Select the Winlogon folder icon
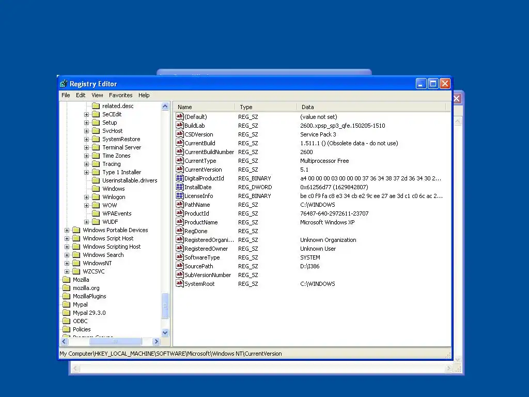The width and height of the screenshot is (529, 397). 96,197
